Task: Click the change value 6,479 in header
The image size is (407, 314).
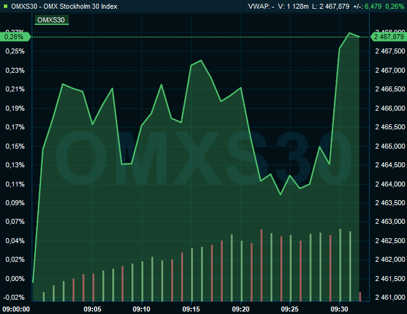Action: [x=373, y=6]
